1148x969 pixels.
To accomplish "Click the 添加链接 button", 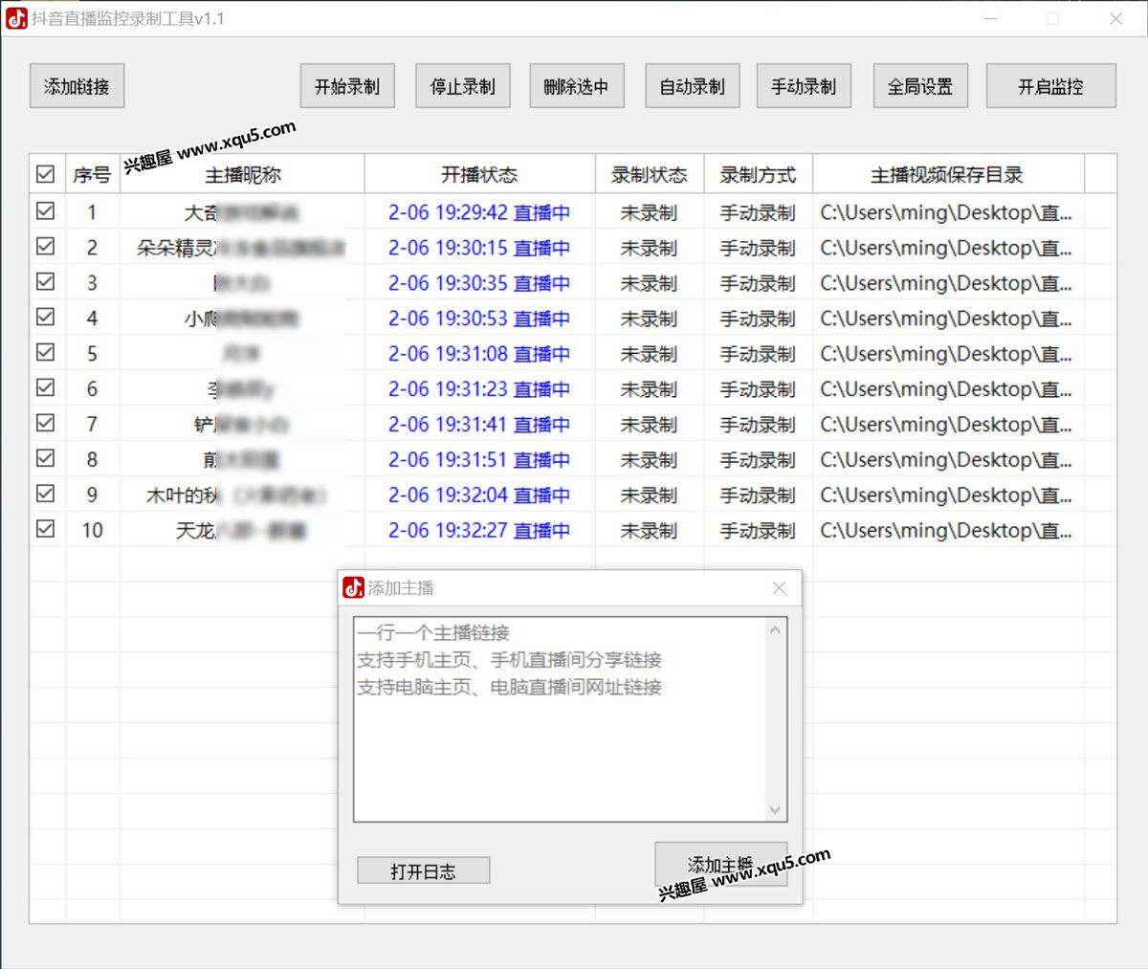I will (77, 86).
